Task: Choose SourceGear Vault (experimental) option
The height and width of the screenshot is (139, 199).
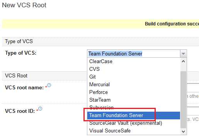Action: point(134,123)
